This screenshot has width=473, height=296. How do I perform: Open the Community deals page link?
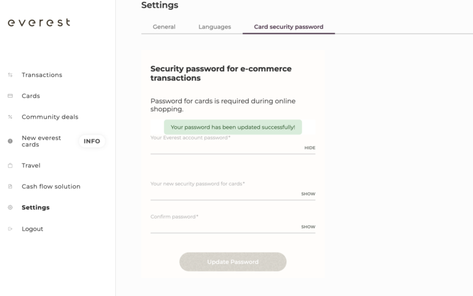50,117
